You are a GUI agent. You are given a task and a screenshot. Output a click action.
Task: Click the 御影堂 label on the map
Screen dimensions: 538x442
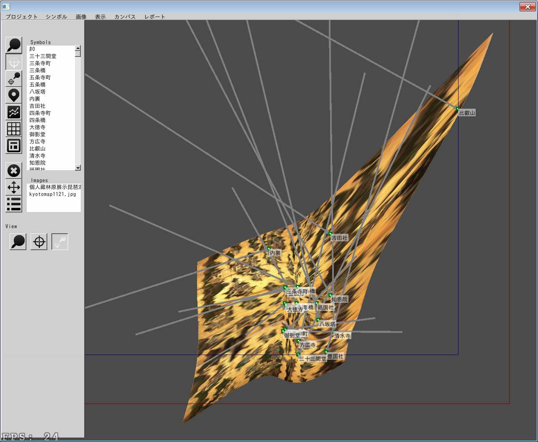pyautogui.click(x=292, y=335)
